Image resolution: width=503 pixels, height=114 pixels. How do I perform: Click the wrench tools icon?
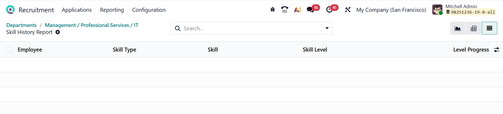pos(347,10)
